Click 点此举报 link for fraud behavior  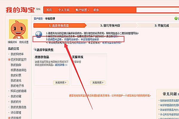pos(81,43)
